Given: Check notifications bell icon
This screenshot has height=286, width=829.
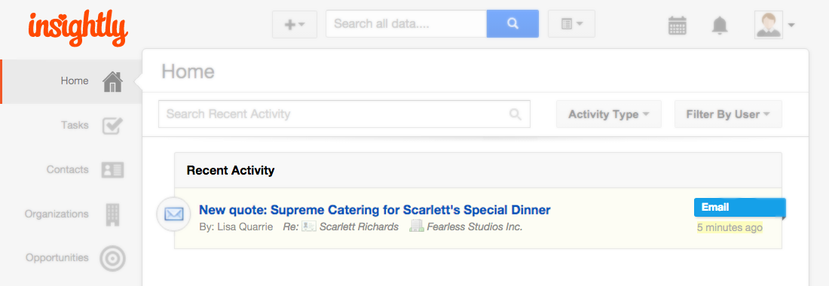Looking at the screenshot, I should pos(720,25).
